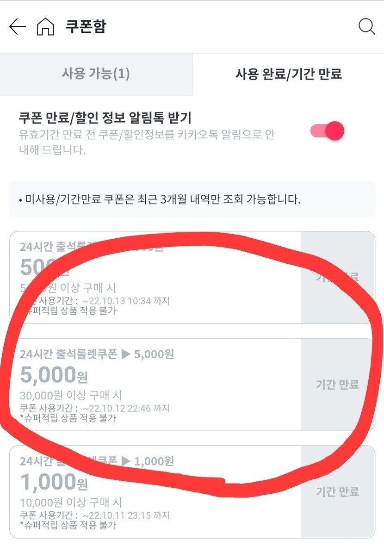Click 기간 만료 on the 1,000원 coupon

337,491
